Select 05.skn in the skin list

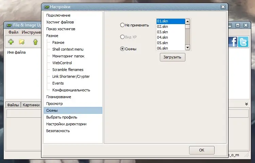pos(171,43)
